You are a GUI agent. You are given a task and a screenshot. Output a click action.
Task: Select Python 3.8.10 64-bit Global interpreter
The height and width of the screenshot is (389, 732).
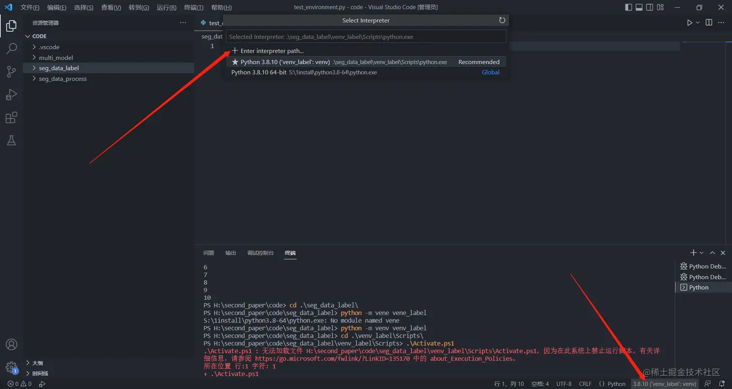click(x=366, y=73)
